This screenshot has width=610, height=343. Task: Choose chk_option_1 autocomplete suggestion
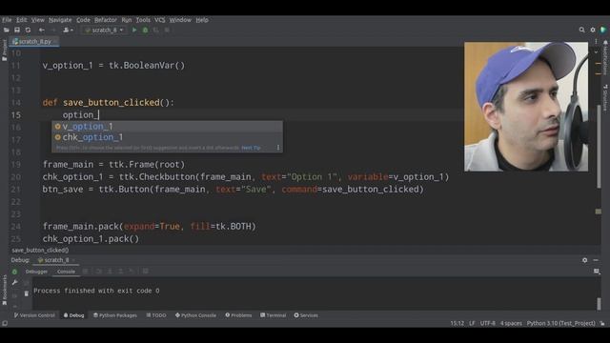(x=168, y=137)
